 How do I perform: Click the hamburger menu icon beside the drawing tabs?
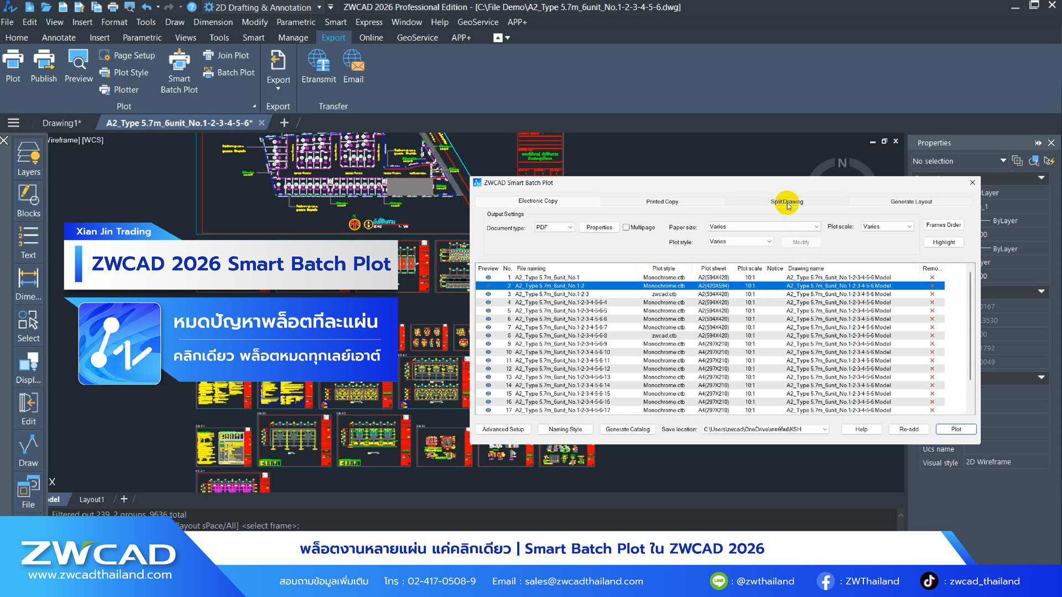pyautogui.click(x=13, y=123)
